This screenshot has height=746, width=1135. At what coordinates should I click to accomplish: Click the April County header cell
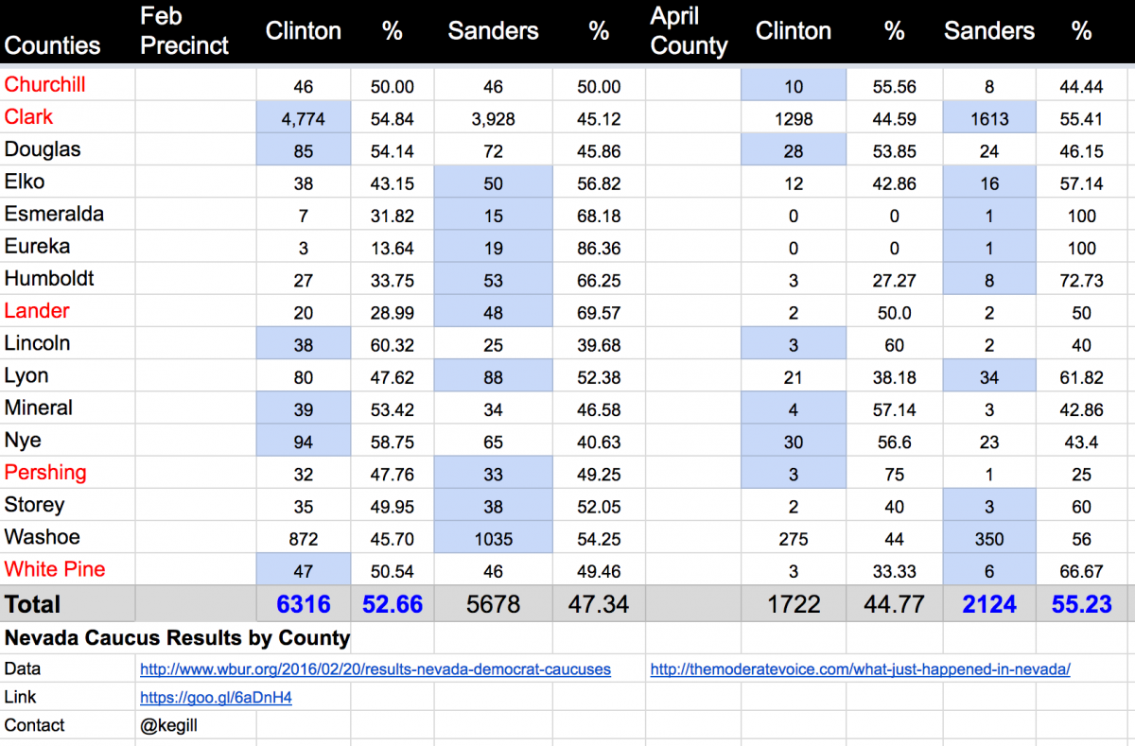pos(689,32)
